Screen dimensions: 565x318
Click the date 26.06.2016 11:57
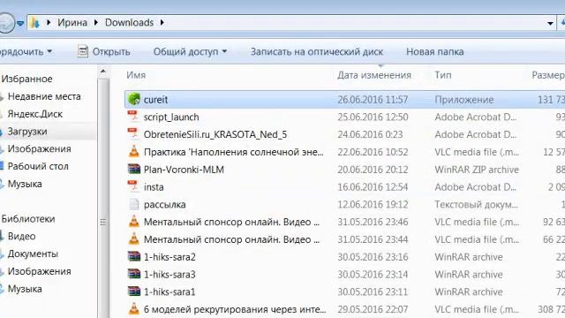[373, 100]
